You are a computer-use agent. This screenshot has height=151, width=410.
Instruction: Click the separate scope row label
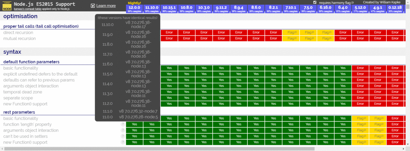[18, 98]
